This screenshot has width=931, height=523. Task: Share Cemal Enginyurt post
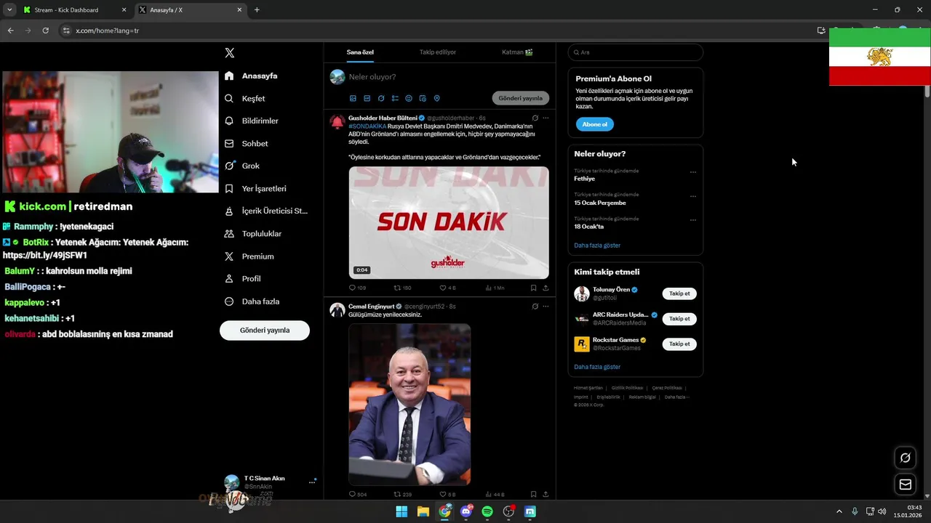pos(546,495)
